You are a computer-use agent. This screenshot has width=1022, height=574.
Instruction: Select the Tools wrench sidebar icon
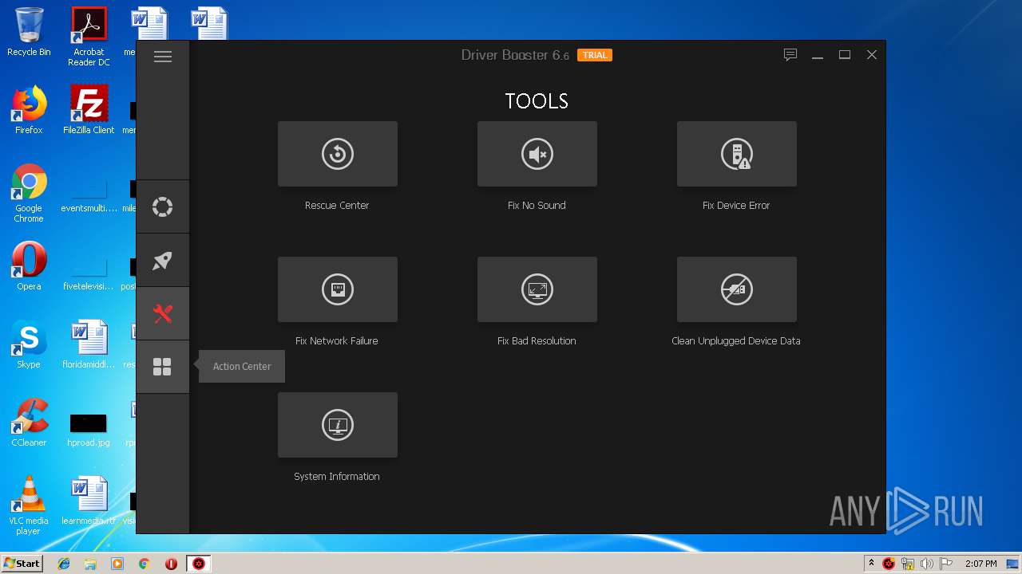coord(163,314)
